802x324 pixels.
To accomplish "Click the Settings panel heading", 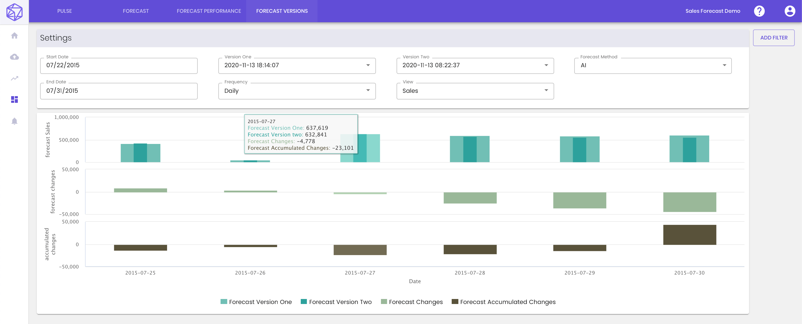I will click(56, 38).
